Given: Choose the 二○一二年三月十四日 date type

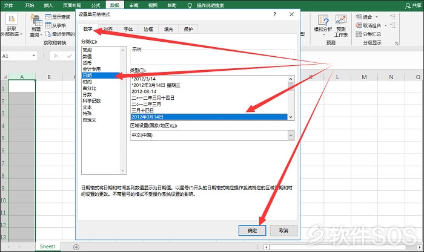Looking at the screenshot, I should (x=209, y=98).
